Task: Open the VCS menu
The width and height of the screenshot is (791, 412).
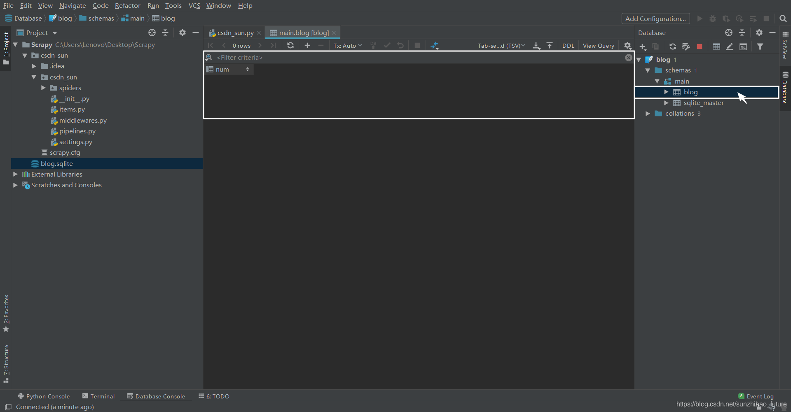Action: tap(194, 5)
